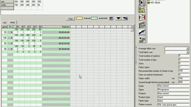Image resolution: width=191 pixels, height=107 pixels.
Task: Click the Recommended number of sheets field
Action: [x=184, y=71]
